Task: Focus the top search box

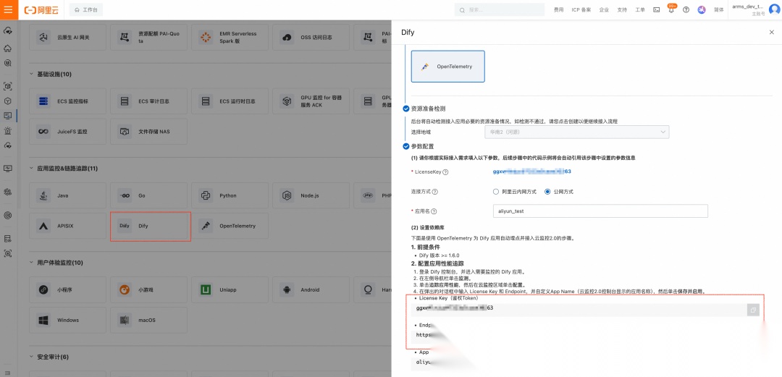Action: [499, 10]
